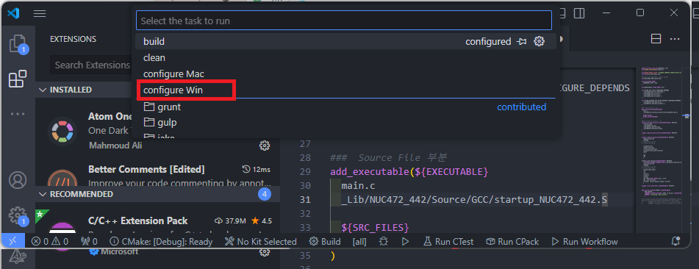Click the 4.5 star rating
This screenshot has height=269, width=699.
pos(262,220)
